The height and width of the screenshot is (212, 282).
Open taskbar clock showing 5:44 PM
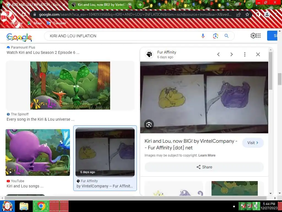(x=269, y=206)
